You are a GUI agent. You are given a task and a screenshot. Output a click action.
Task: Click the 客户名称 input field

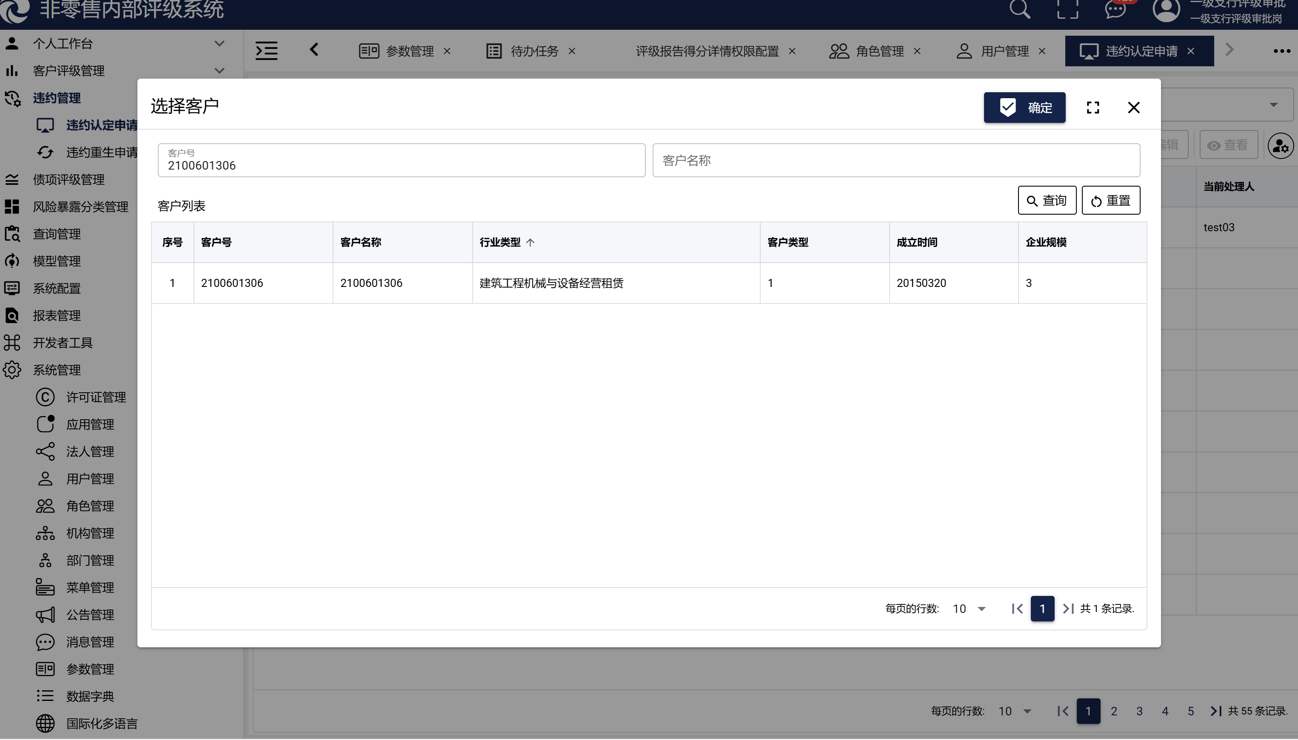coord(896,161)
